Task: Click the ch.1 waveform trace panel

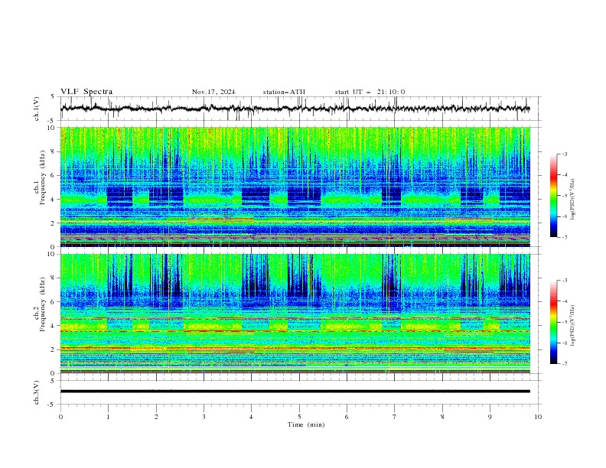Action: click(301, 109)
